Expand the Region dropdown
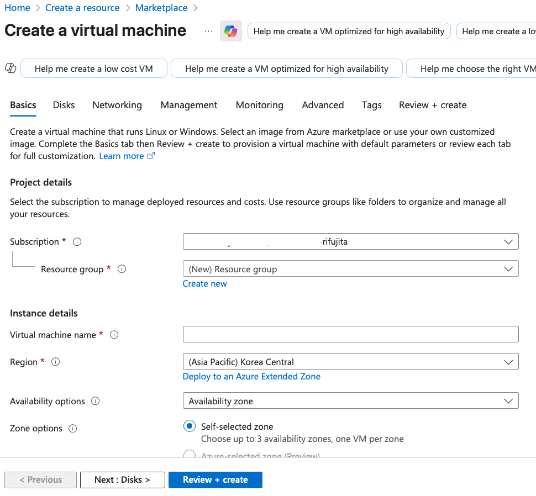The image size is (536, 496). pyautogui.click(x=351, y=361)
